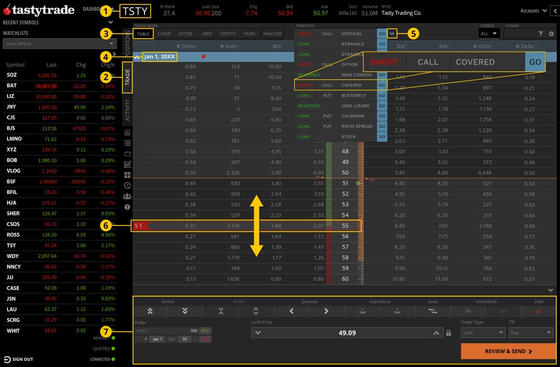Move strikes up with double-up arrows
Screen dimensions: 560x367
(x=150, y=311)
